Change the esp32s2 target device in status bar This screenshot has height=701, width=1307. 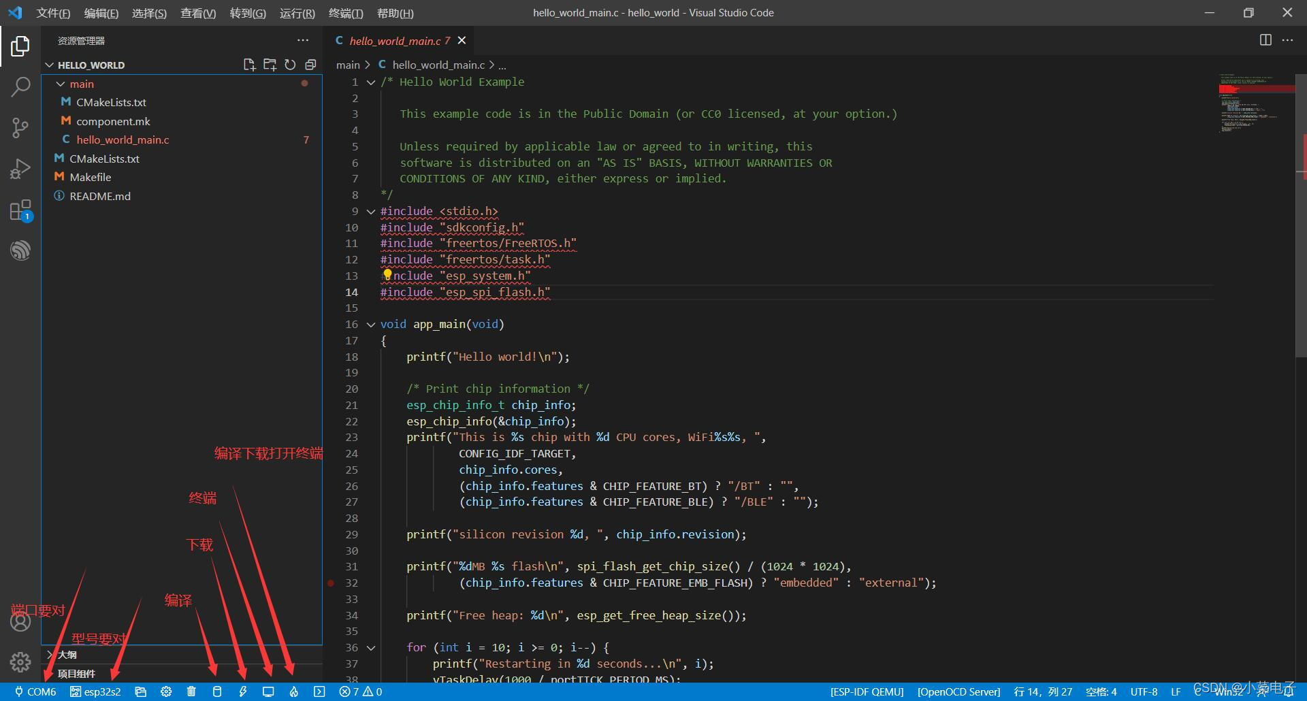pos(95,691)
